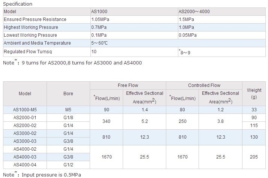
Task: Click the Weight (g) column header
Action: pyautogui.click(x=254, y=93)
